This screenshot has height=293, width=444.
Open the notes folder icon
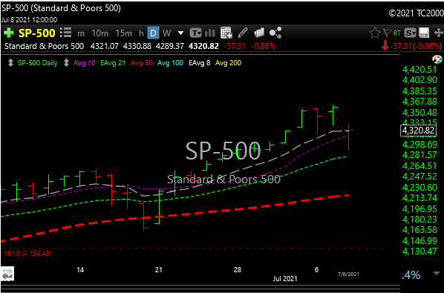pos(259,33)
